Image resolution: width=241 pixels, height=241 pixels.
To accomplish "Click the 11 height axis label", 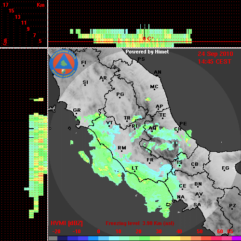I will click(x=24, y=23).
